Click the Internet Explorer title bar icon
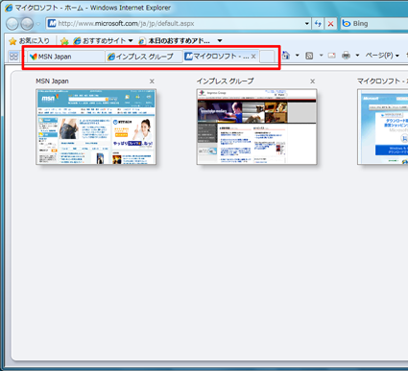 [9, 8]
